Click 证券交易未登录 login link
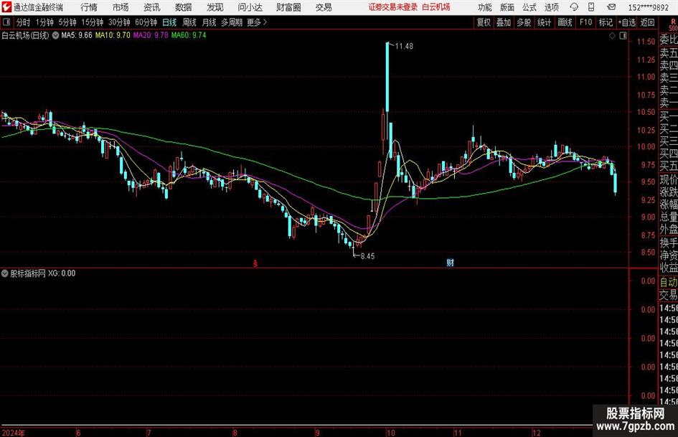Screen dimensions: 678x437 (x=393, y=7)
